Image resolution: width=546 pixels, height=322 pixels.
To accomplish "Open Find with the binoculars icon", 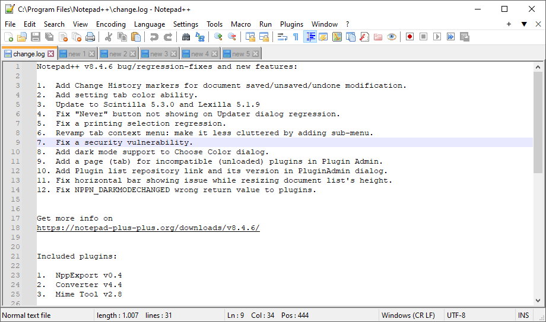I will coord(186,37).
